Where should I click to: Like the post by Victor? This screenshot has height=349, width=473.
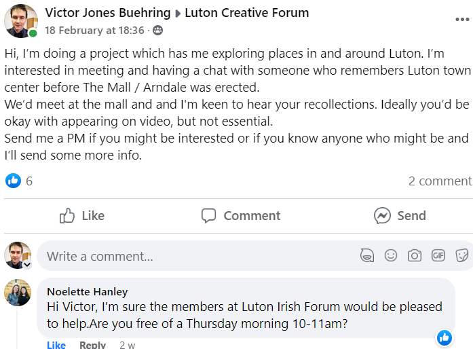tap(81, 216)
